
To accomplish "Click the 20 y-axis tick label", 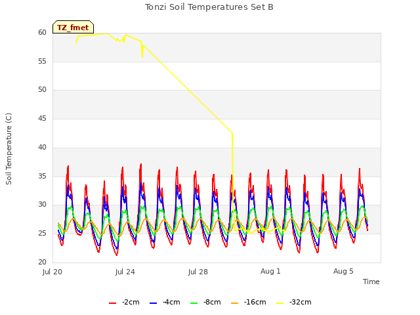I will [42, 262].
